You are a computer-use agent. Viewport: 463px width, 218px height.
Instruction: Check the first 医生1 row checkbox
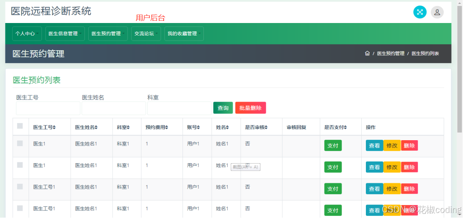[x=20, y=144]
